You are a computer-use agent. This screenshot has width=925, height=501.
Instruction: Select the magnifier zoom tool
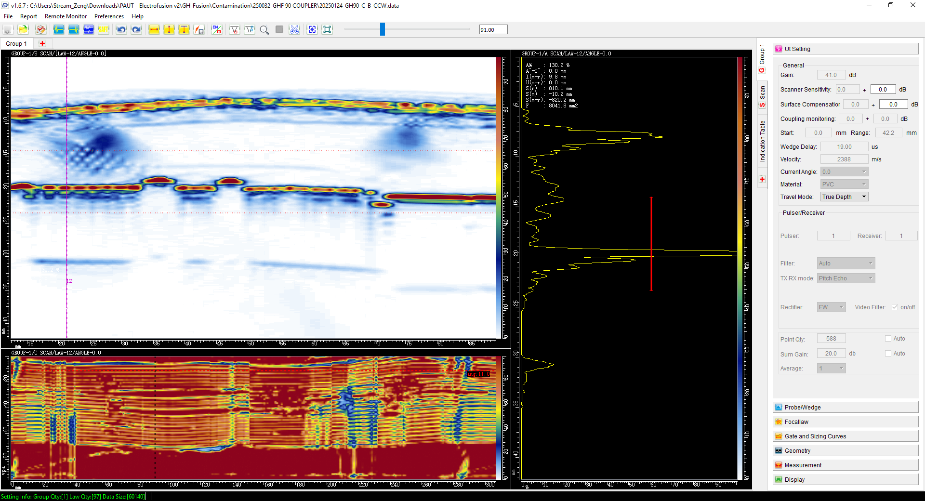[x=264, y=30]
